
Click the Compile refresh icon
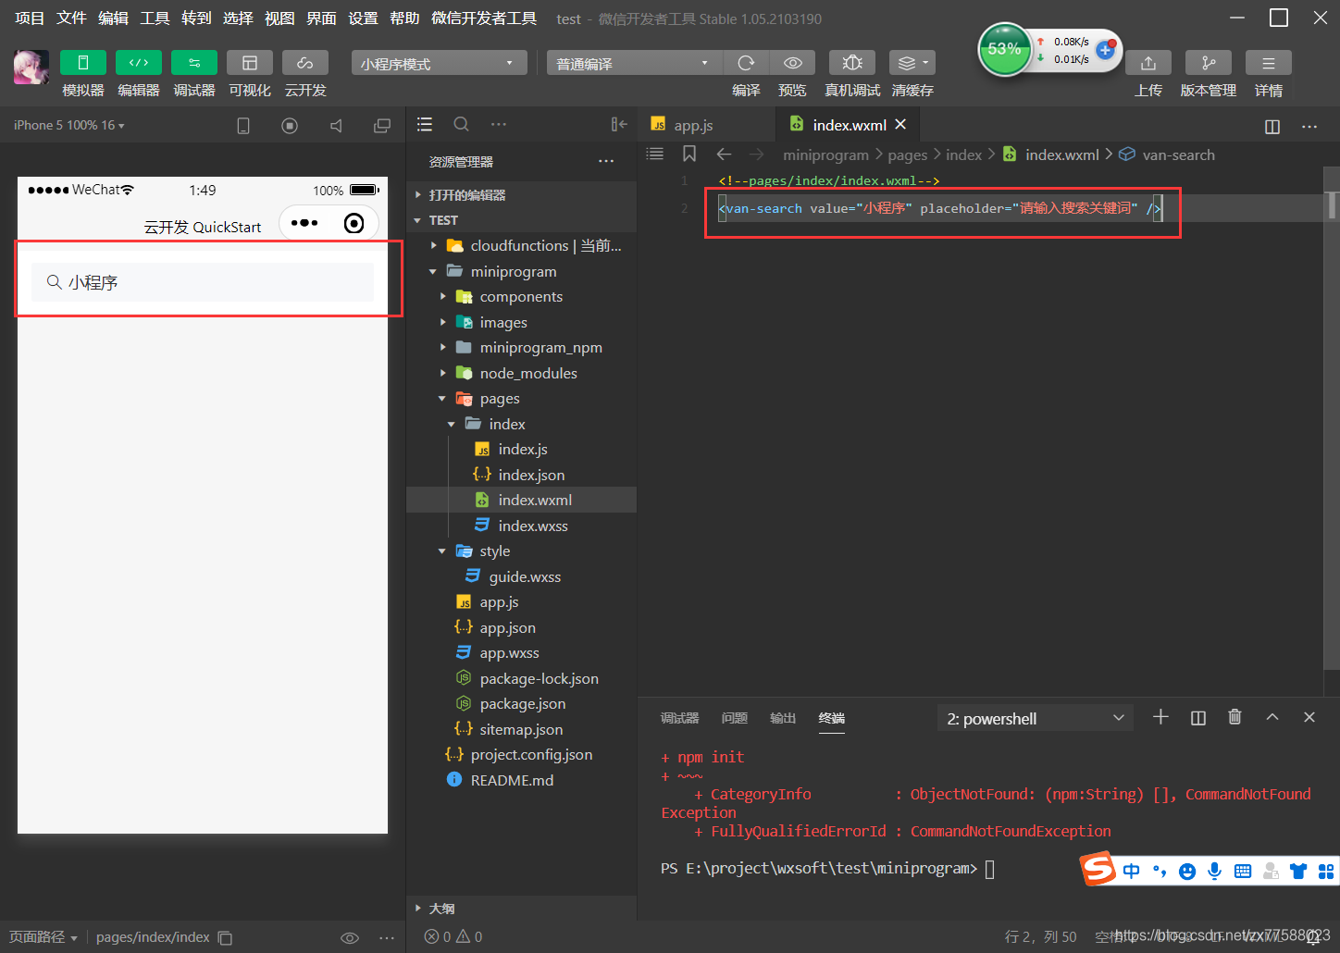746,62
